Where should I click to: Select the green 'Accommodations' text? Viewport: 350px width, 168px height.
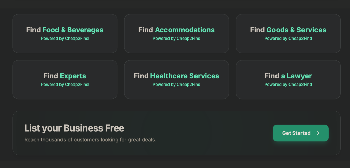[x=185, y=30]
